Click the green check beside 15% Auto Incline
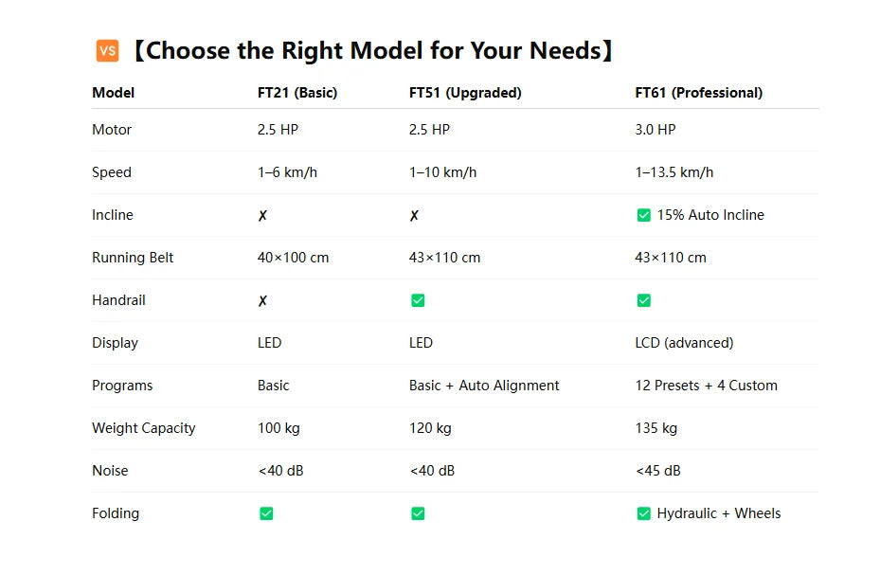 pos(644,216)
